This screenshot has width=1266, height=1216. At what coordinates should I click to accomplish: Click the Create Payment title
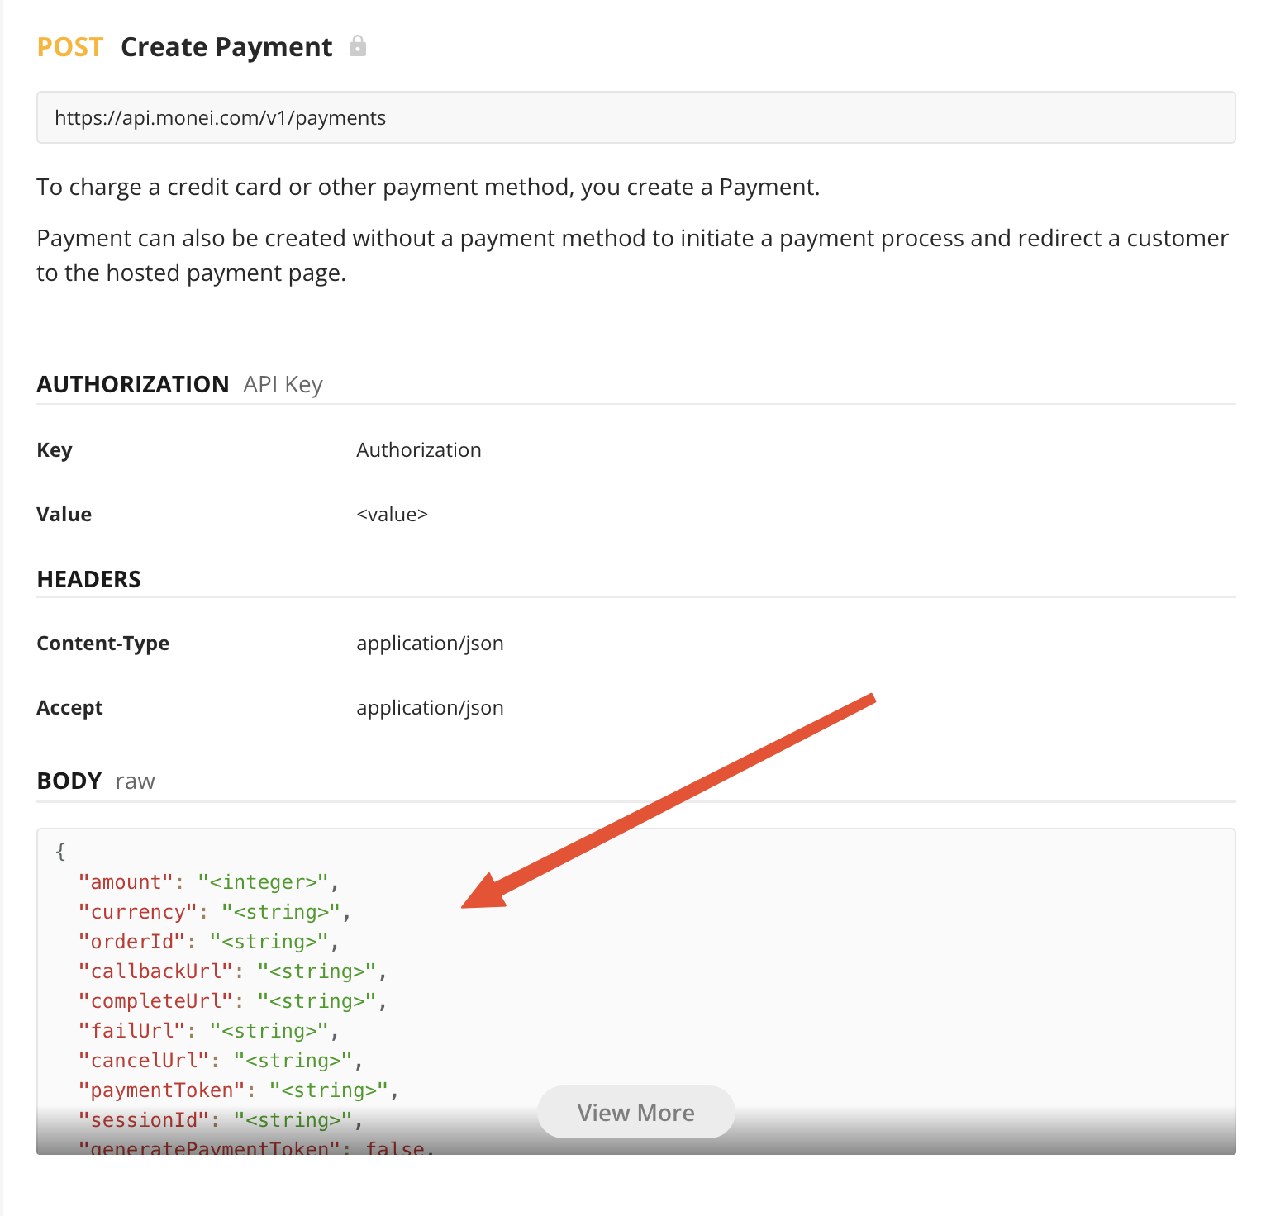[226, 47]
